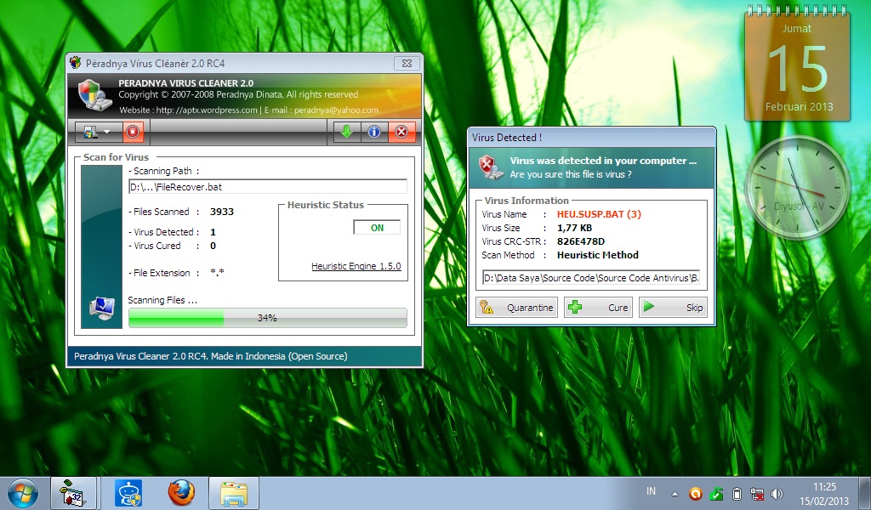Click the computer scan icon beside Scanning Files
871x510 pixels.
point(102,309)
